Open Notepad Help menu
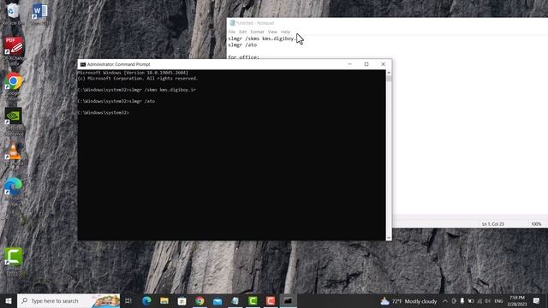This screenshot has height=308, width=548. click(285, 32)
